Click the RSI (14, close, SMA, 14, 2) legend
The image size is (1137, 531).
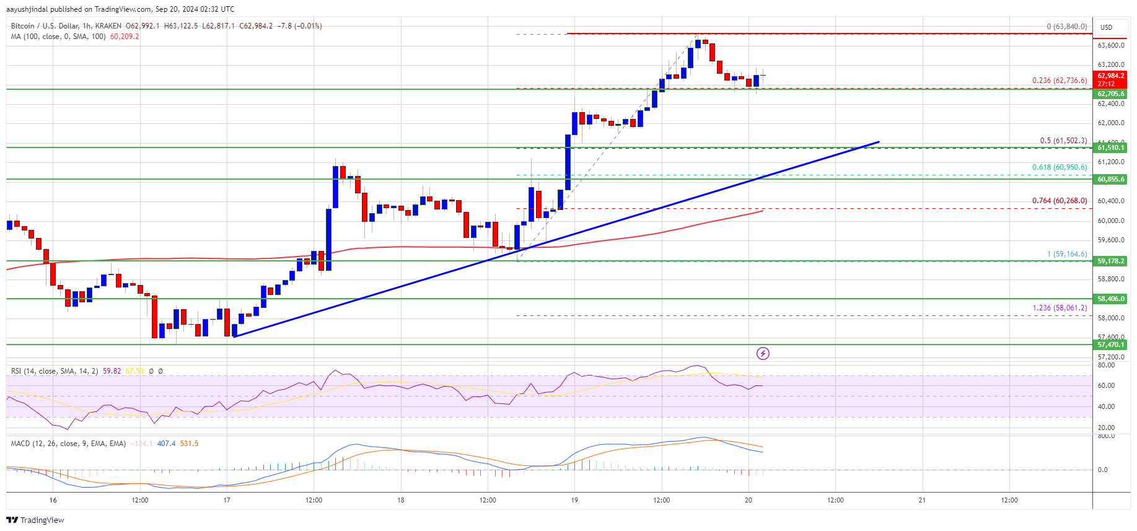point(55,371)
